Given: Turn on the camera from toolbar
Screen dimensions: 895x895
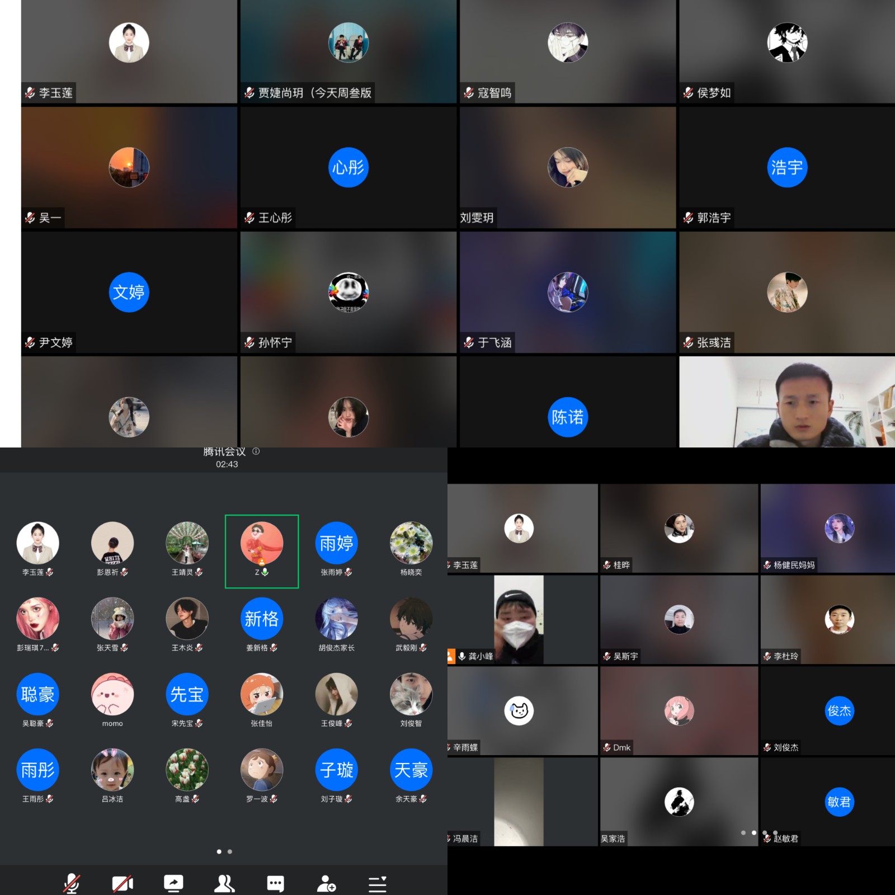Looking at the screenshot, I should pos(123,883).
